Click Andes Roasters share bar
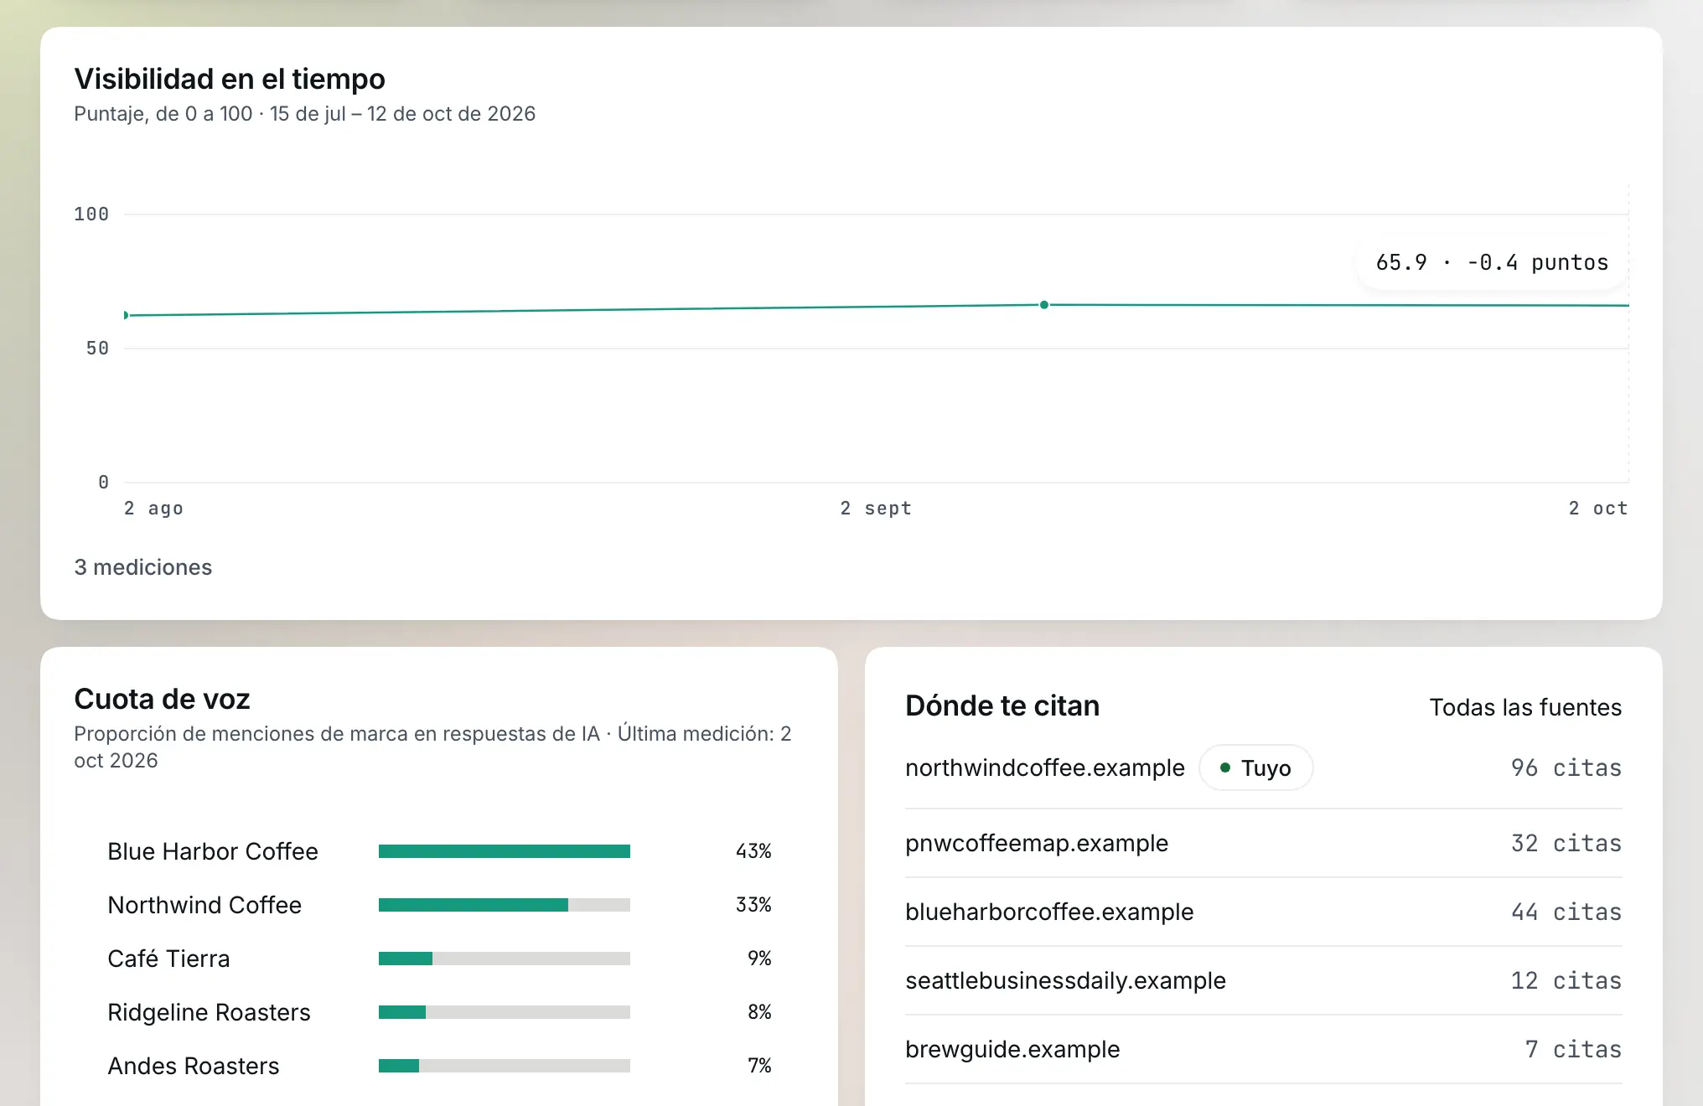Image resolution: width=1703 pixels, height=1106 pixels. pyautogui.click(x=505, y=1066)
